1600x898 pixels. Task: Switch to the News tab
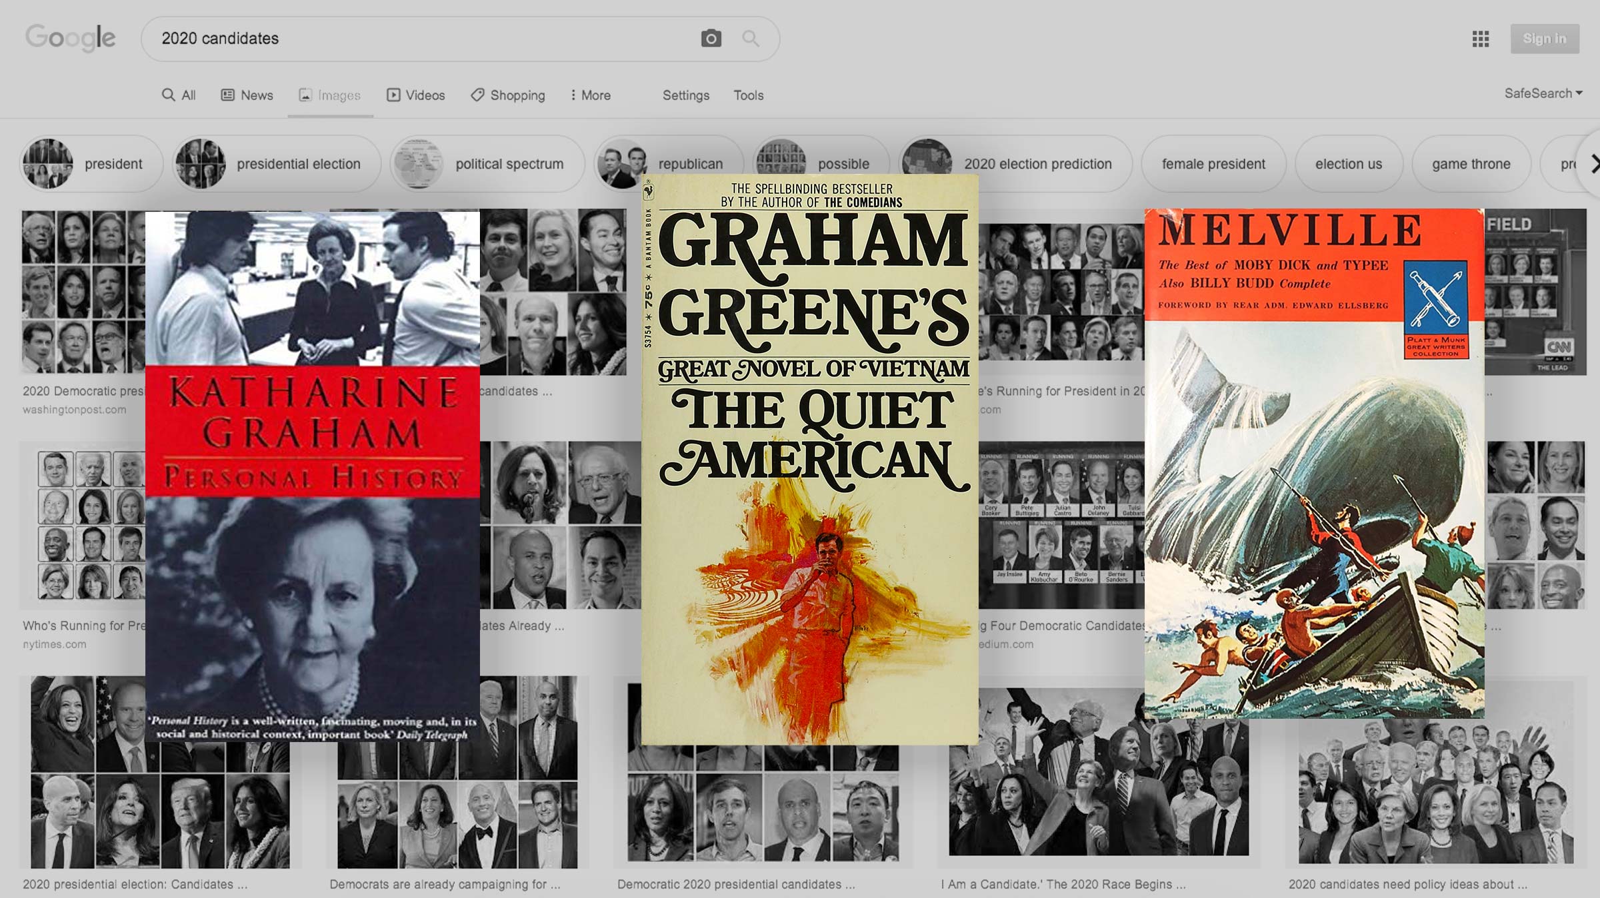click(247, 95)
